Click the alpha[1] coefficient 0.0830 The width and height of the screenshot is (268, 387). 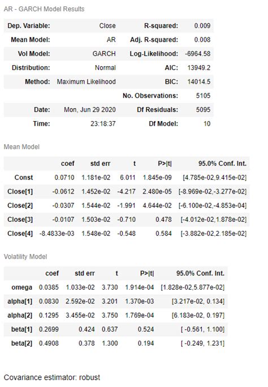click(49, 302)
